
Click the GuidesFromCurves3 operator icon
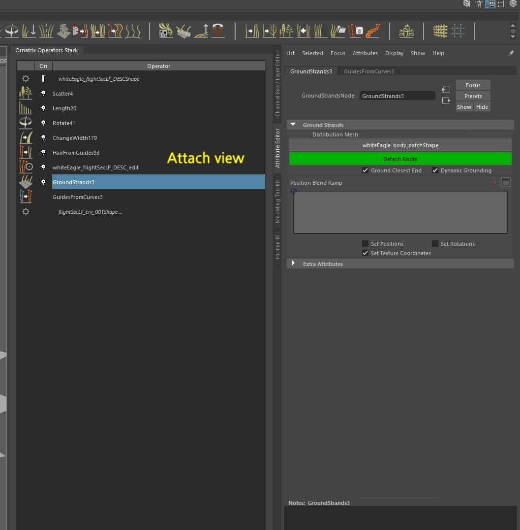[x=26, y=197]
